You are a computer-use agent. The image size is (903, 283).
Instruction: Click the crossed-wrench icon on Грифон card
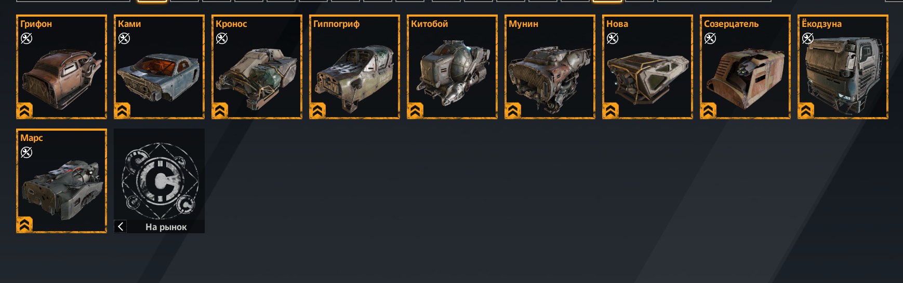26,38
